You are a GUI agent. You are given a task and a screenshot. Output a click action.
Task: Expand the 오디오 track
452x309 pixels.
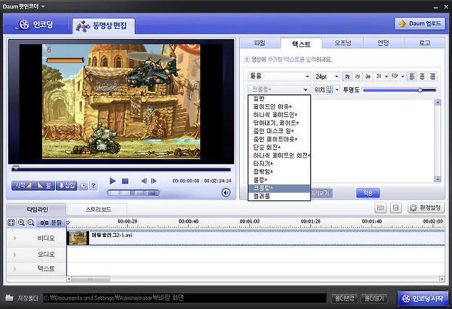14,254
